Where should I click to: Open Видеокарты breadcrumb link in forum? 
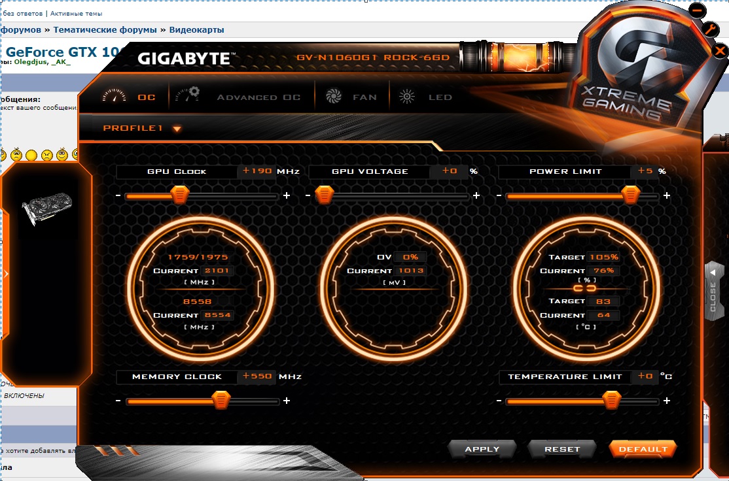[x=196, y=29]
